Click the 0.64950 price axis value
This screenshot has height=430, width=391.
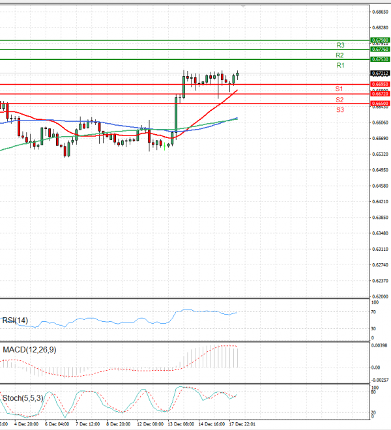click(x=381, y=170)
